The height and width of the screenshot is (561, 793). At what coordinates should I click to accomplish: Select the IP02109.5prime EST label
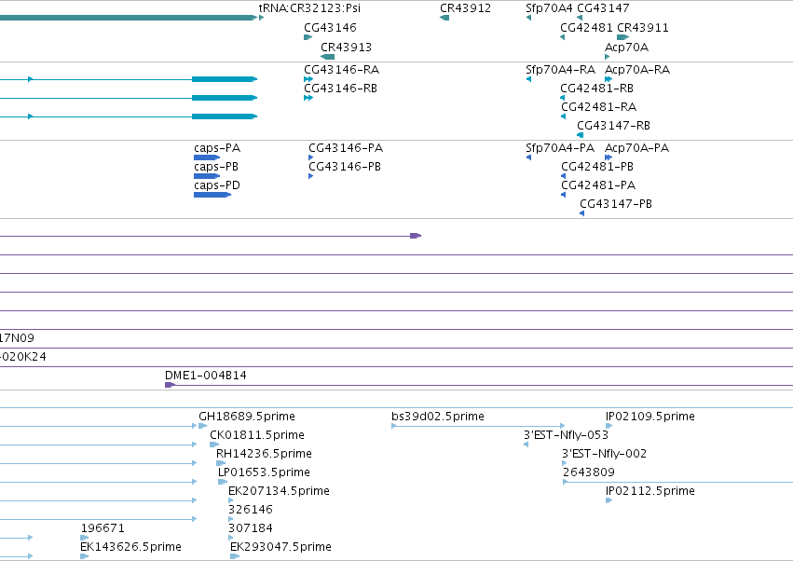pyautogui.click(x=649, y=417)
